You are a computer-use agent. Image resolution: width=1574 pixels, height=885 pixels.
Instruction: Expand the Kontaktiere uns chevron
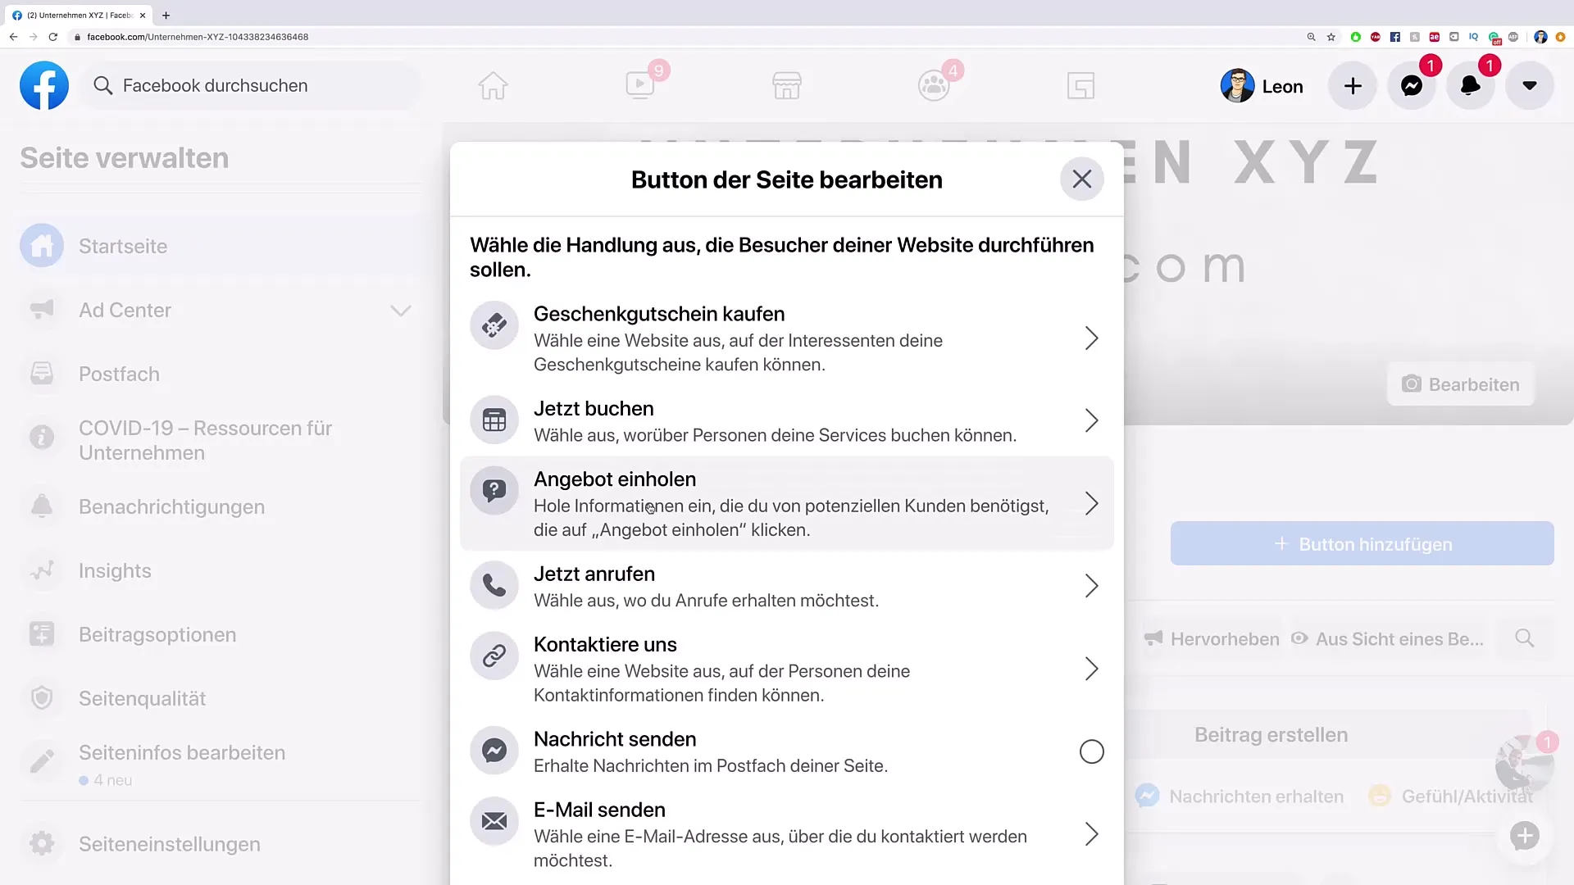[1092, 668]
